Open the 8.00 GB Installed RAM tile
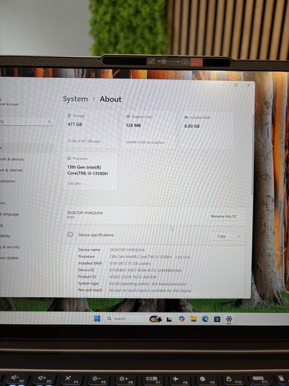This screenshot has width=289, height=386. (206, 131)
